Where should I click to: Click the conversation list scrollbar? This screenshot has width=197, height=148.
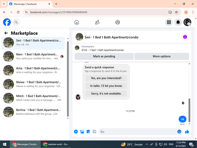pyautogui.click(x=68, y=79)
